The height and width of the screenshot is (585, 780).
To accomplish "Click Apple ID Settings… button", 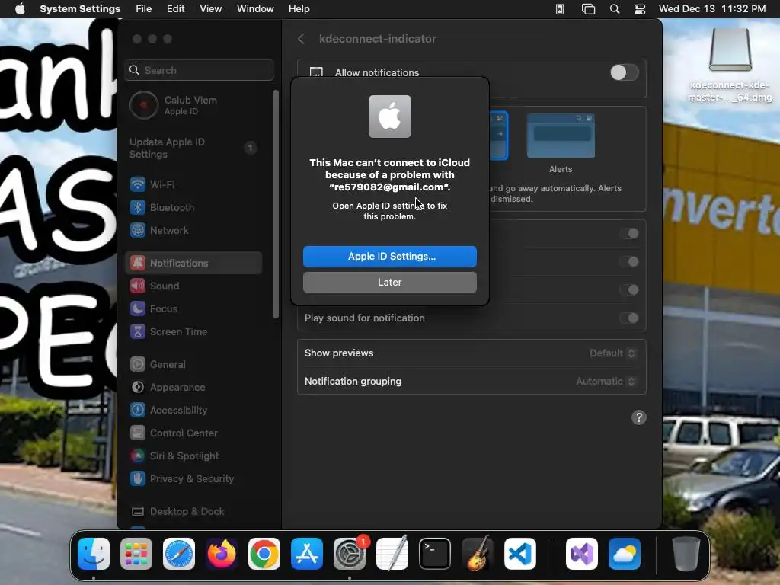I will click(390, 257).
